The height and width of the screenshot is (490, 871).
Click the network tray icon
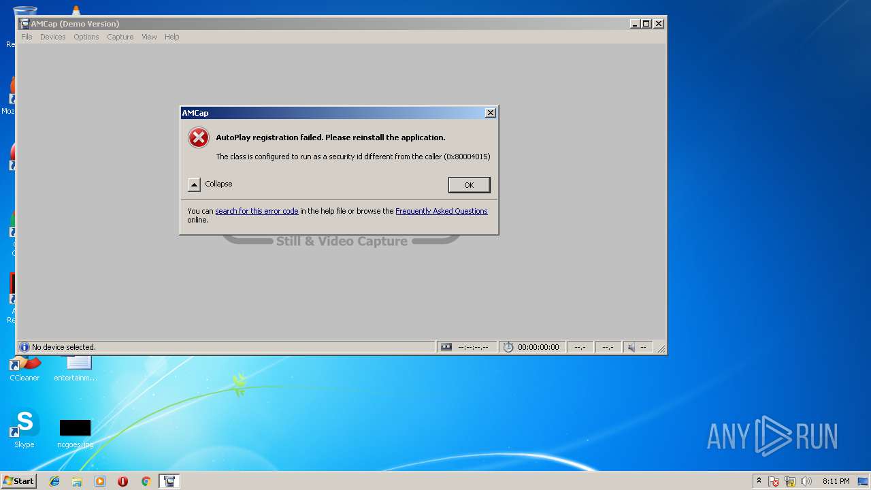790,481
